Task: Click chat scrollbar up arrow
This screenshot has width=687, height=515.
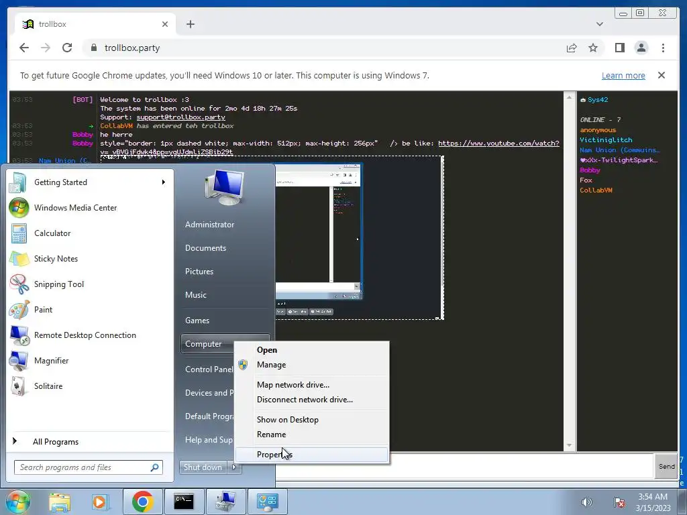Action: (569, 97)
